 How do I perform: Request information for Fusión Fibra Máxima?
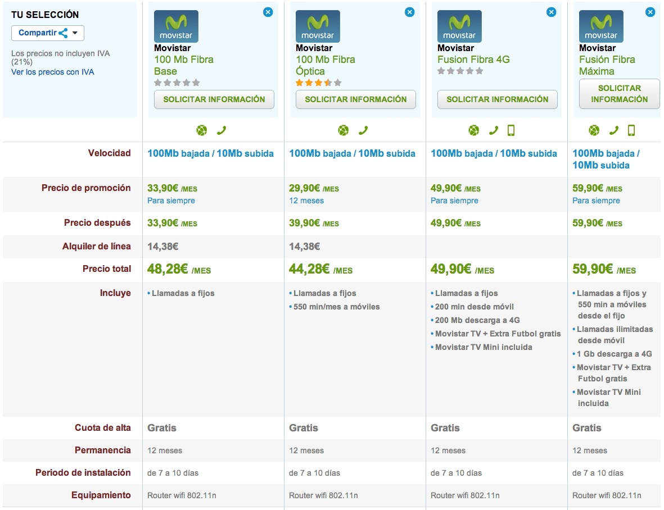(619, 93)
